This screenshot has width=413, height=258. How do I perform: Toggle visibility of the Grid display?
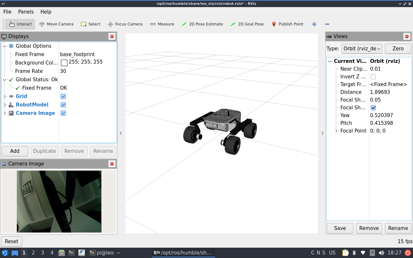[x=63, y=96]
